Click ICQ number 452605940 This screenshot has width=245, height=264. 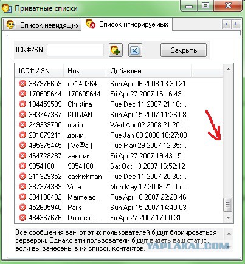point(45,208)
